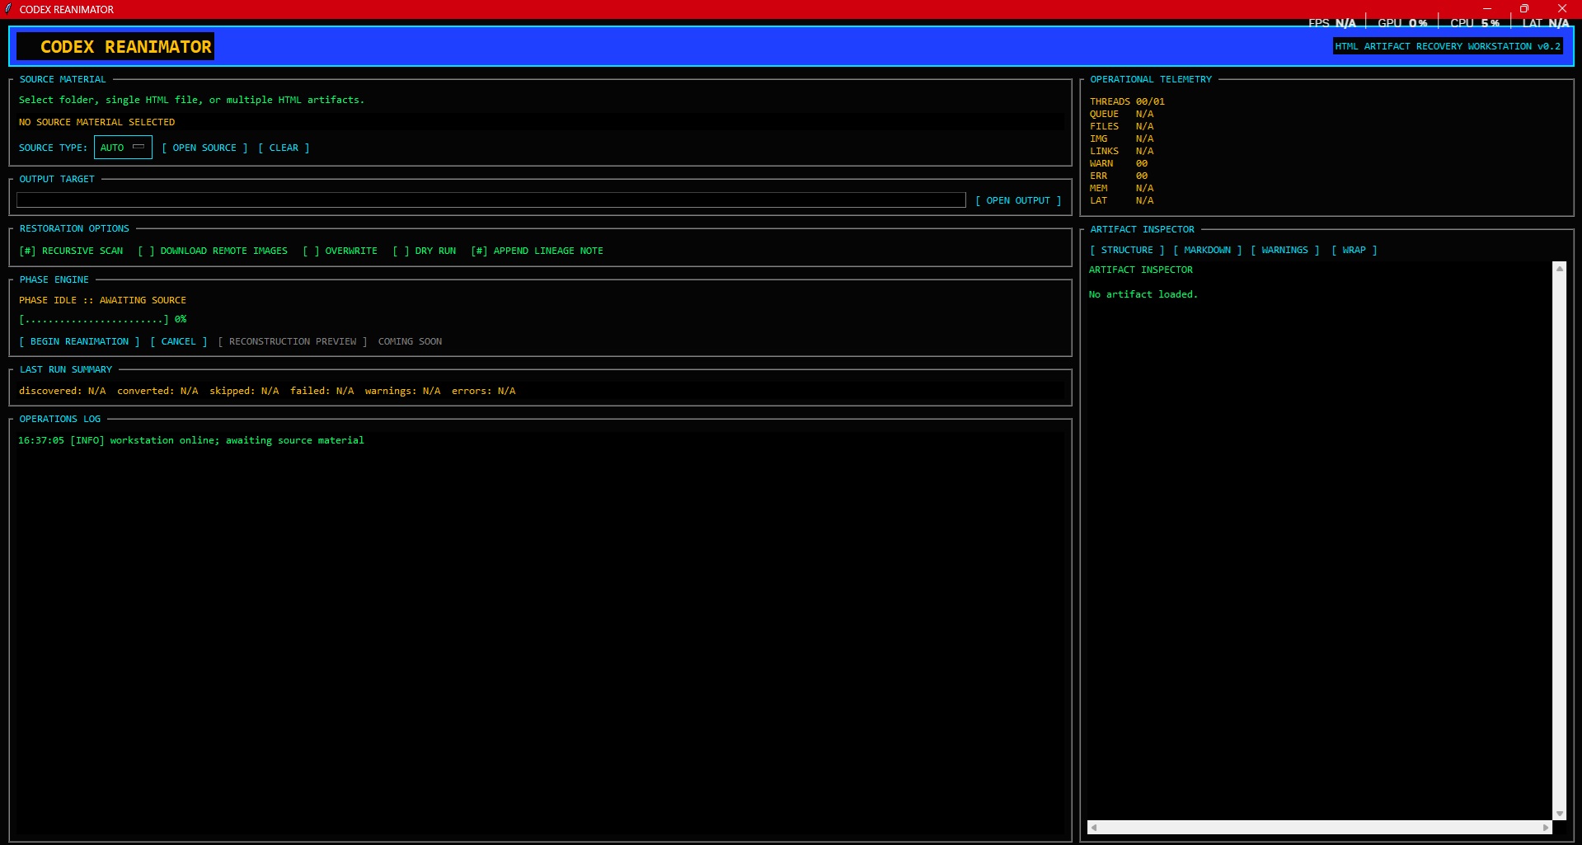The height and width of the screenshot is (845, 1582).
Task: Enable the DRY RUN option
Action: pyautogui.click(x=425, y=251)
